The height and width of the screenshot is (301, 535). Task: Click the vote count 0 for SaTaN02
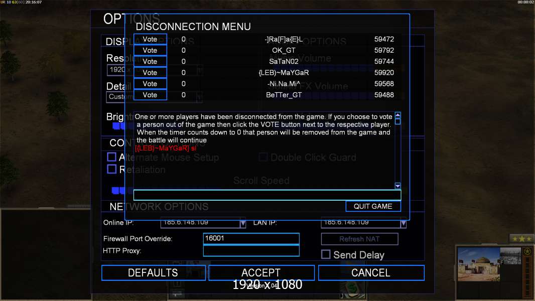click(x=184, y=61)
